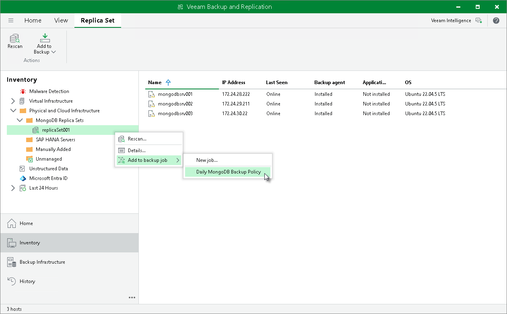This screenshot has height=314, width=507.
Task: Sort by Last Seen column header
Action: click(x=276, y=83)
